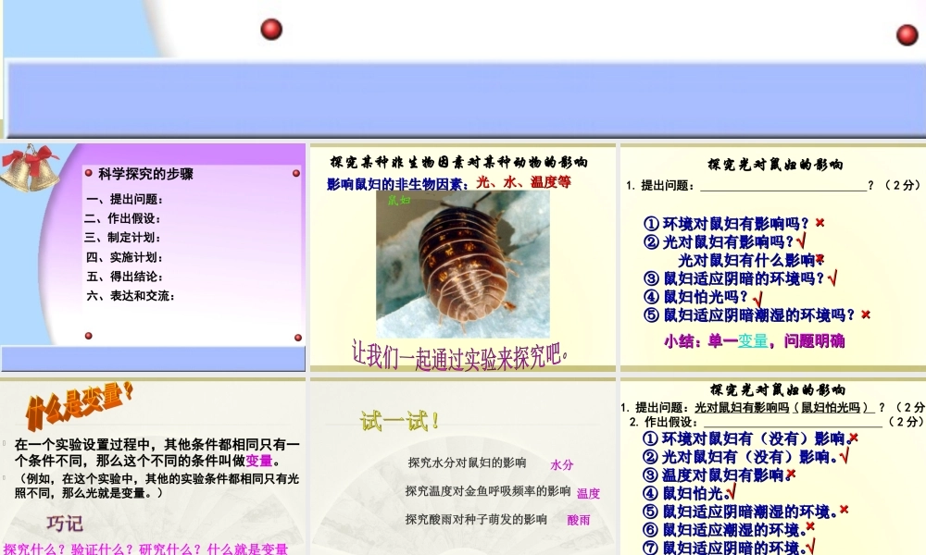Open the slide titled 科学探究的步骤
Image resolution: width=926 pixels, height=555 pixels.
(153, 257)
